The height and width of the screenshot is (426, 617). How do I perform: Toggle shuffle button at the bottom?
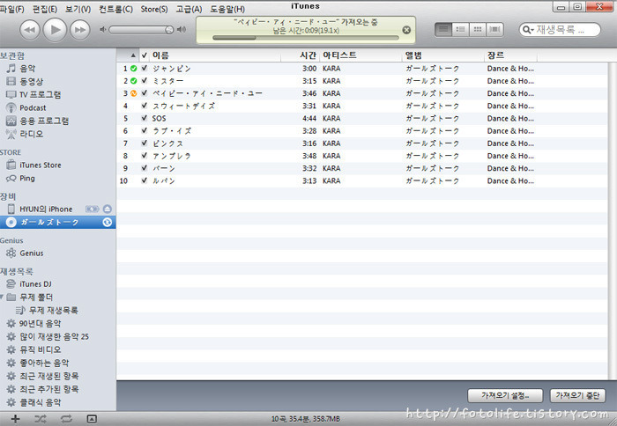(x=41, y=419)
